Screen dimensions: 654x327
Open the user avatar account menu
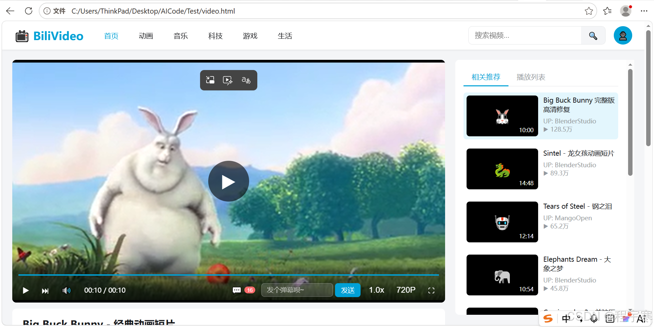click(x=623, y=35)
